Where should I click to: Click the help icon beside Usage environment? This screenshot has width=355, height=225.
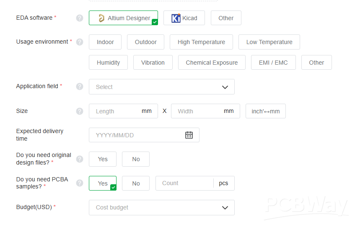80,42
